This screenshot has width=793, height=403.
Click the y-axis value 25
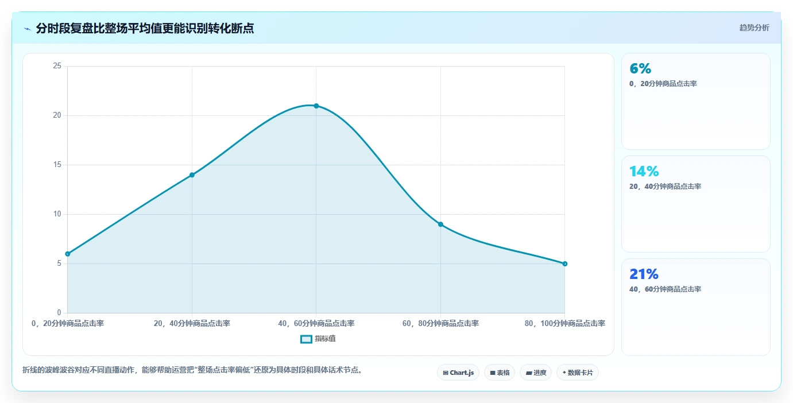click(x=57, y=66)
